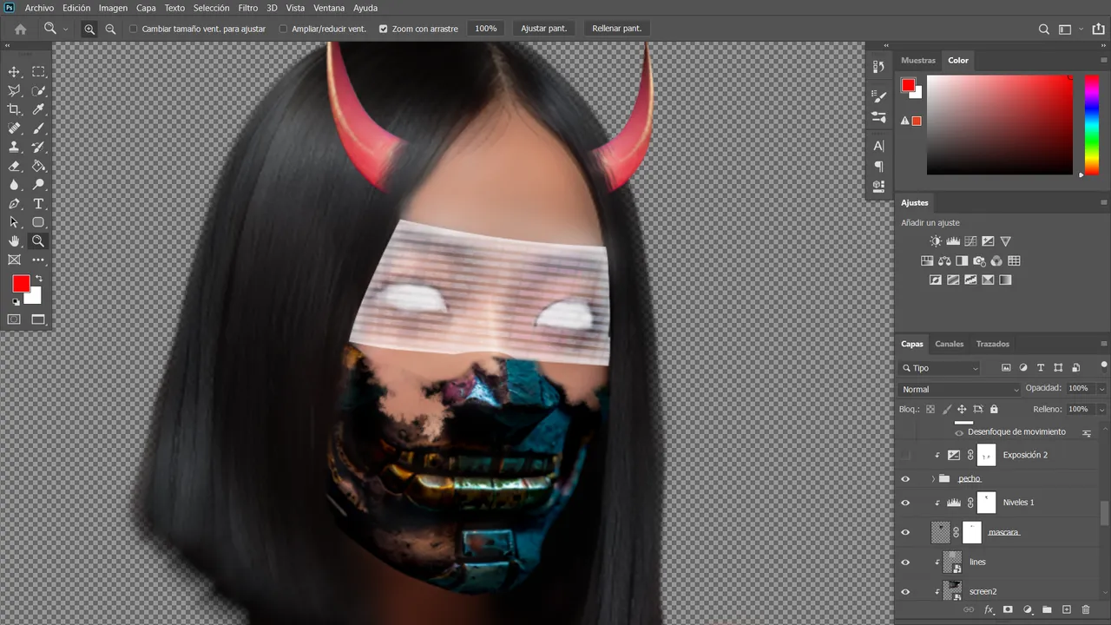1111x625 pixels.
Task: Select the Crop tool
Action: click(x=14, y=109)
